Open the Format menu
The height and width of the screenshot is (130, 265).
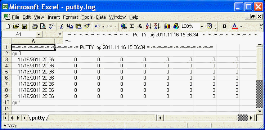click(71, 17)
